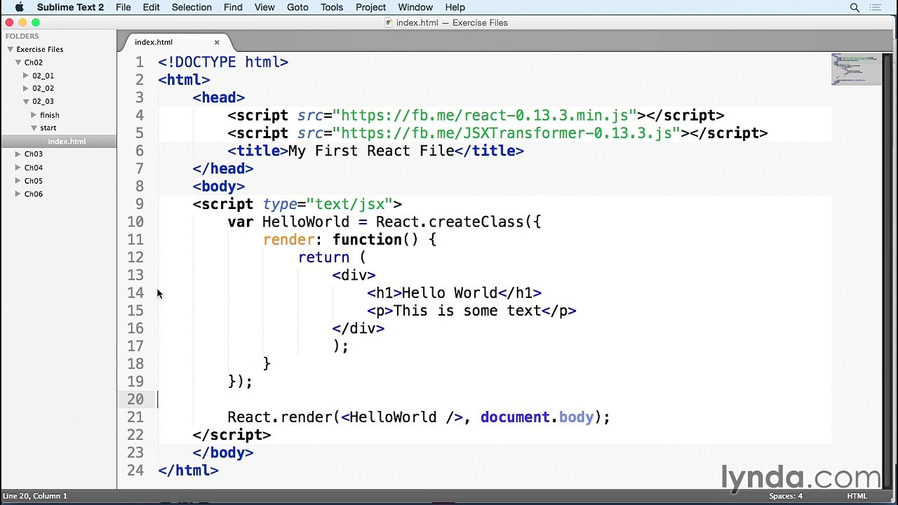The height and width of the screenshot is (505, 898).
Task: Expand the 02_02 folder
Action: (x=26, y=88)
